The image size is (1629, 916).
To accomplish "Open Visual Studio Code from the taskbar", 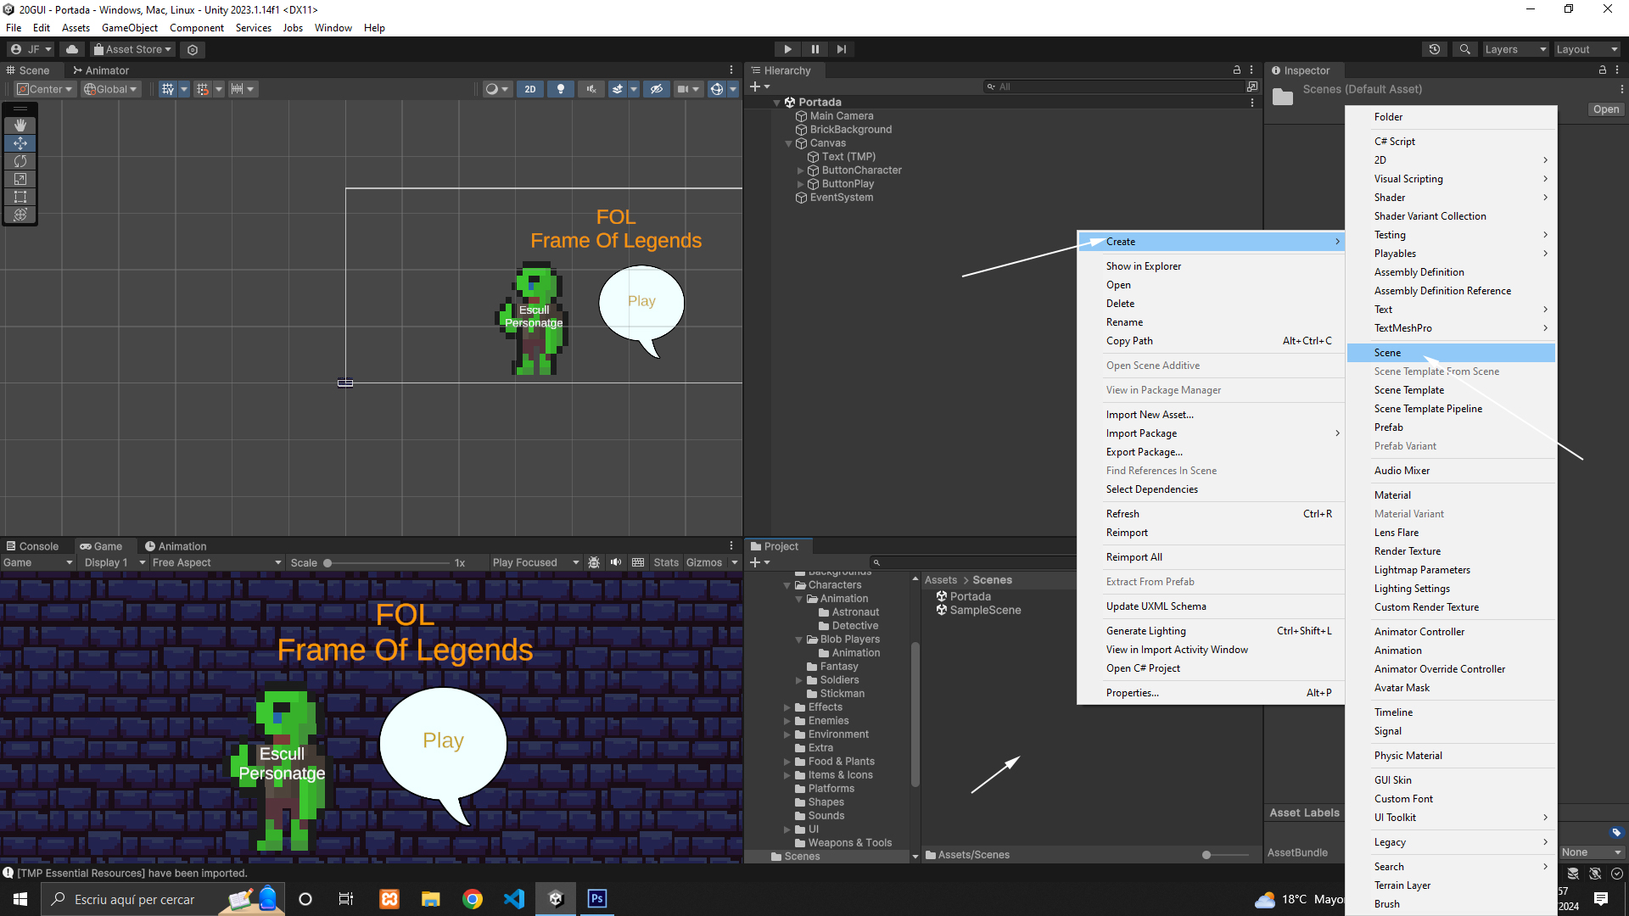I will tap(514, 899).
